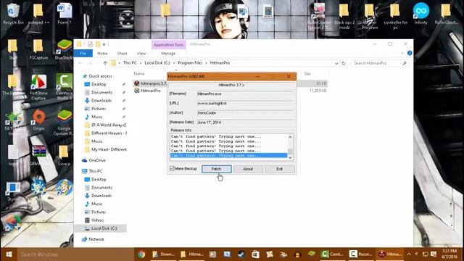Open Steam from the taskbar
Image resolution: width=464 pixels, height=261 pixels.
click(x=241, y=254)
